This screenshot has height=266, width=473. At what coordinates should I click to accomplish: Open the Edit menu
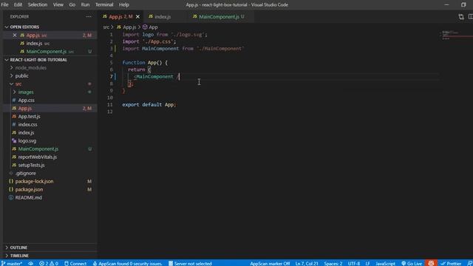(x=18, y=4)
